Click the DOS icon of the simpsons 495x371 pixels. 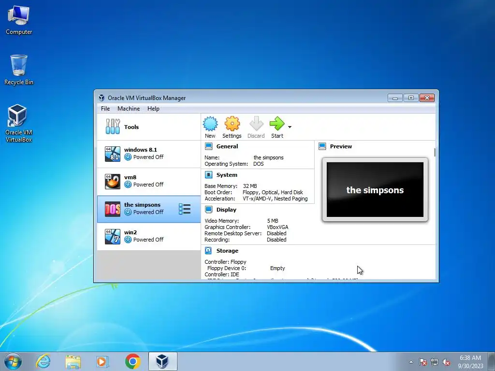coord(112,209)
